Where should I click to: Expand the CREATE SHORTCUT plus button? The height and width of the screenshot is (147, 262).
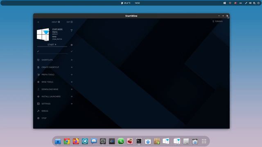72,67
